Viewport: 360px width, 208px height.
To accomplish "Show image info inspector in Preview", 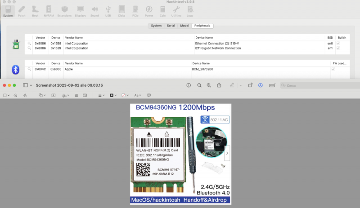I will click(189, 85).
